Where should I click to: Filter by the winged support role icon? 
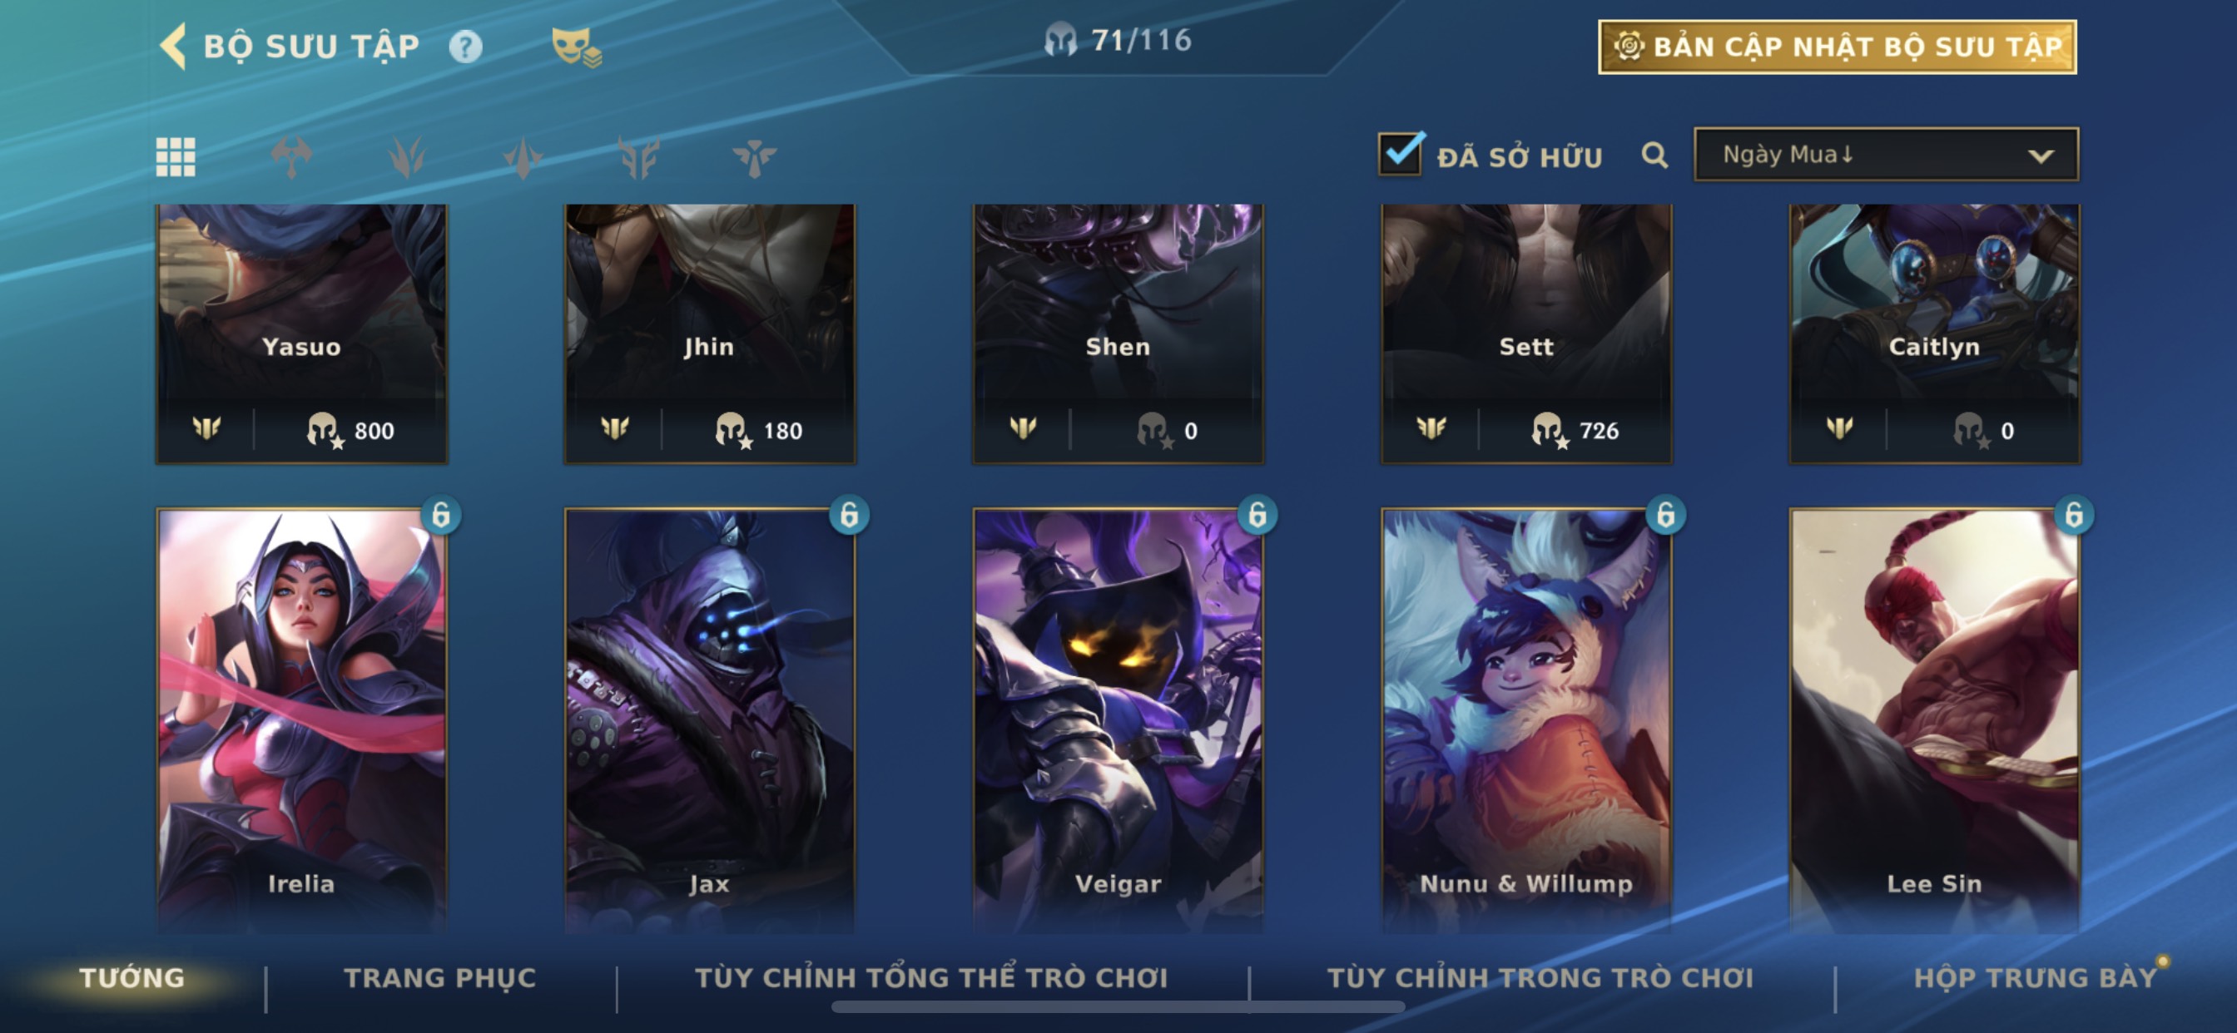coord(638,157)
